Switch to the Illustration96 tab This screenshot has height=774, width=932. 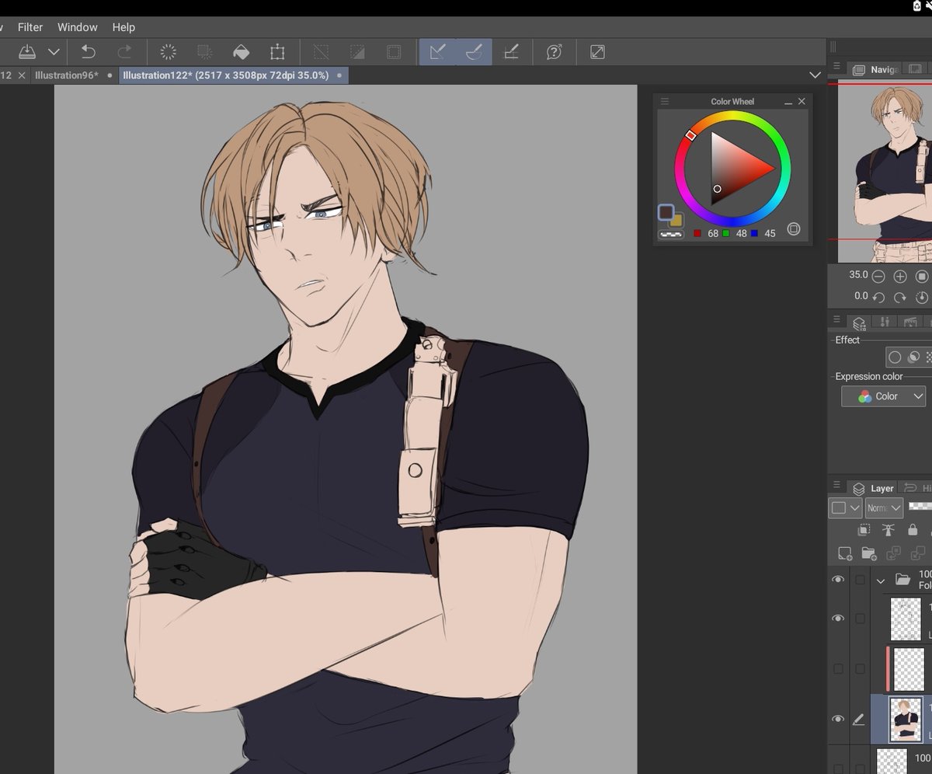coord(67,75)
